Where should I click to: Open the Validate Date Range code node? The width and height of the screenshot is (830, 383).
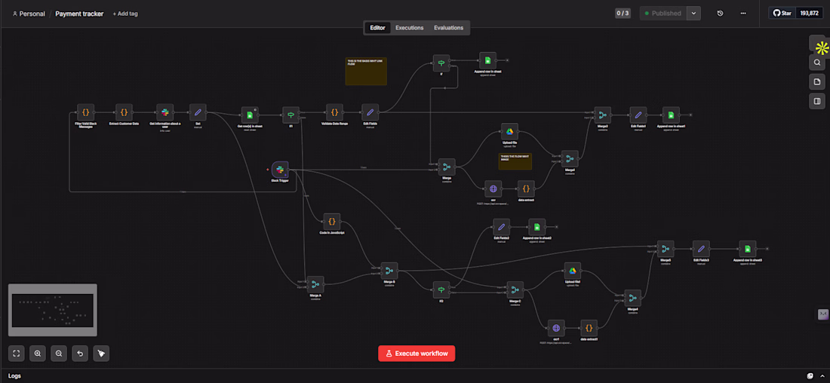pyautogui.click(x=334, y=112)
